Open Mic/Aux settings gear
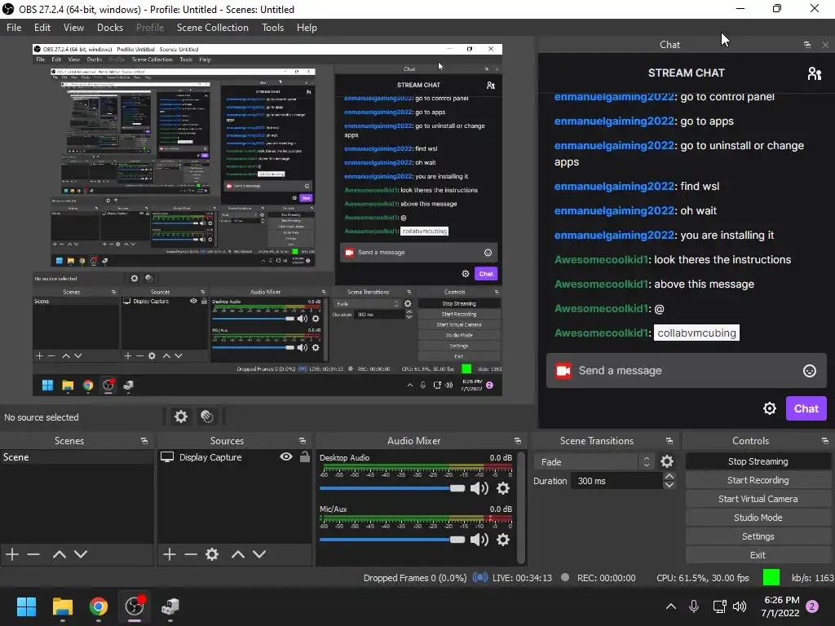835x626 pixels. 502,540
